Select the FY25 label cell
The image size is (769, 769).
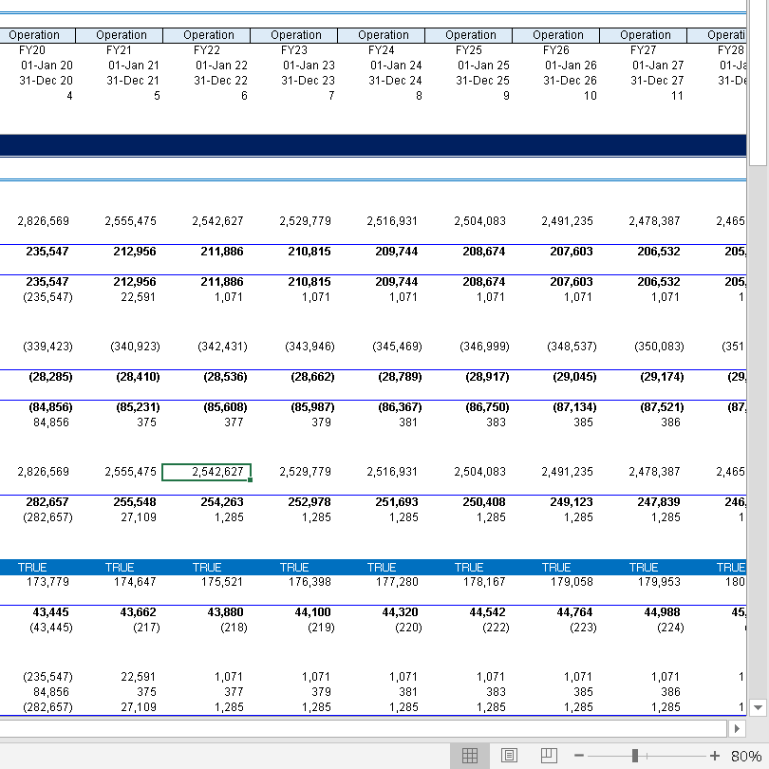click(468, 50)
